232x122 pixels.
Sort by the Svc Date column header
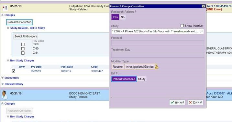[x=36, y=67]
